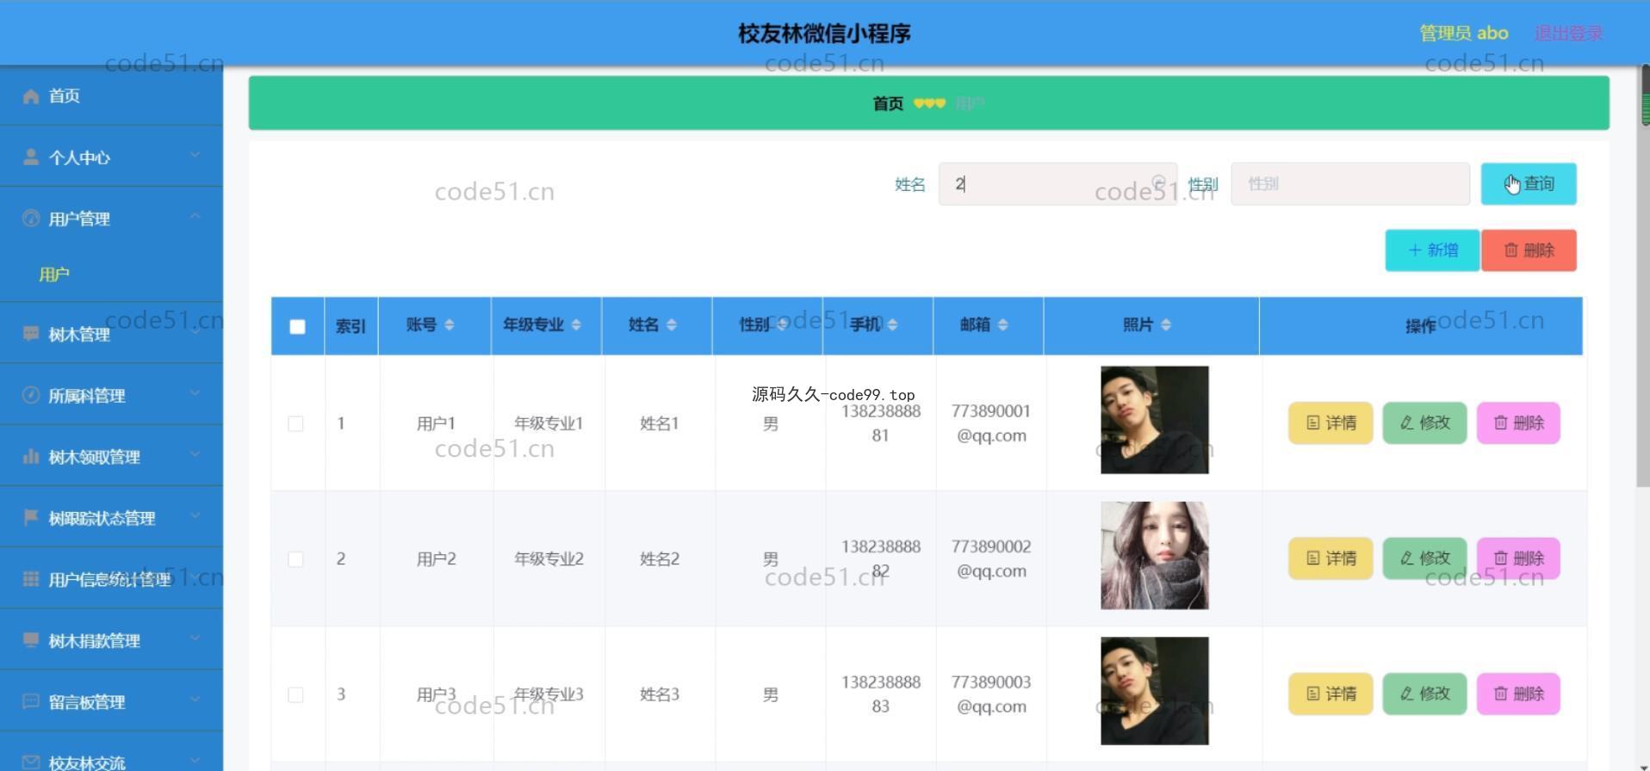Expand the 所属科管理 menu chevron

coord(195,393)
